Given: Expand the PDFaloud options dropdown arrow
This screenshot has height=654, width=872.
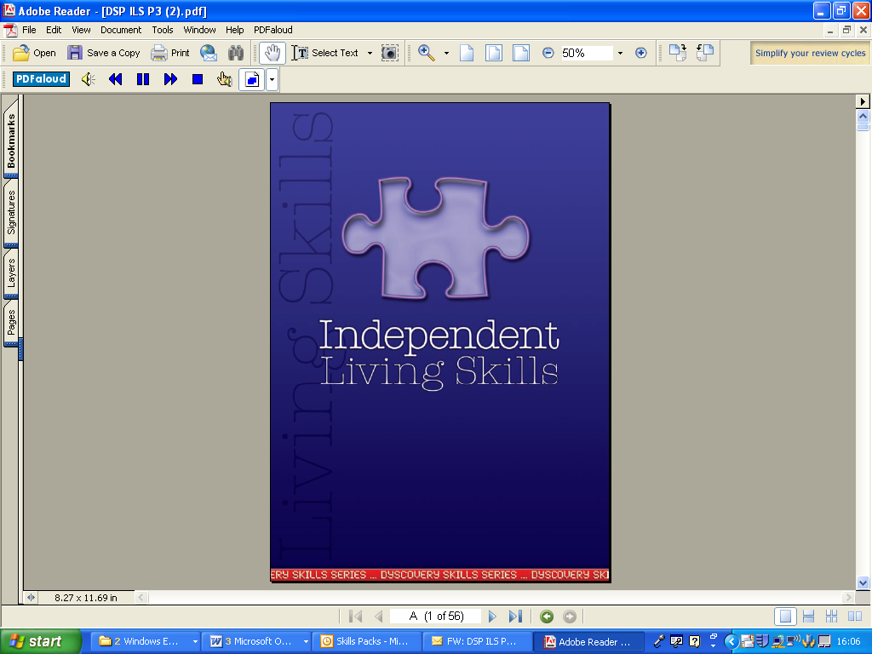Looking at the screenshot, I should [x=272, y=79].
